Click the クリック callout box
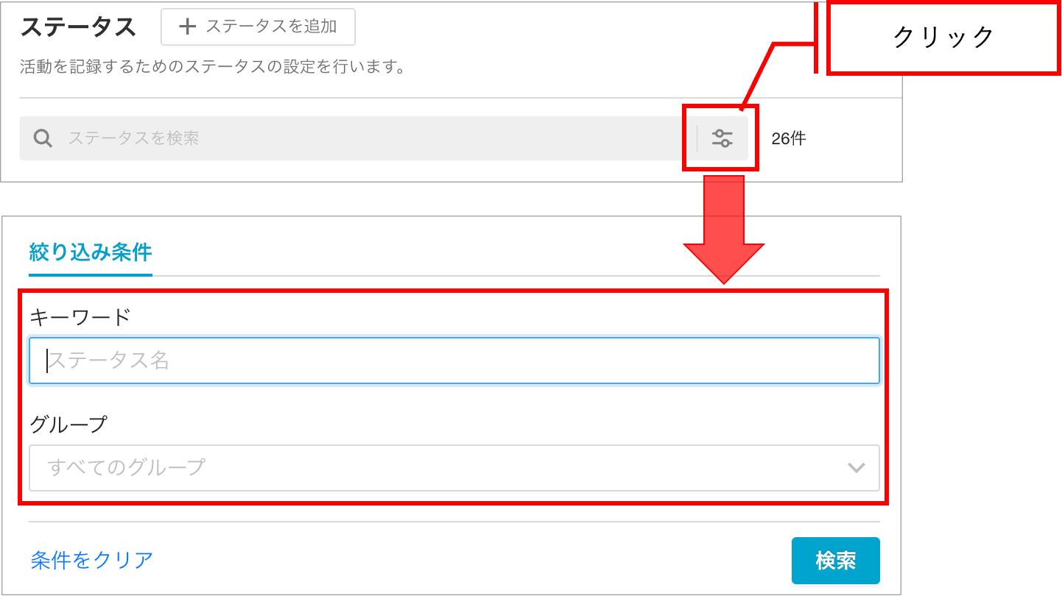 coord(944,38)
